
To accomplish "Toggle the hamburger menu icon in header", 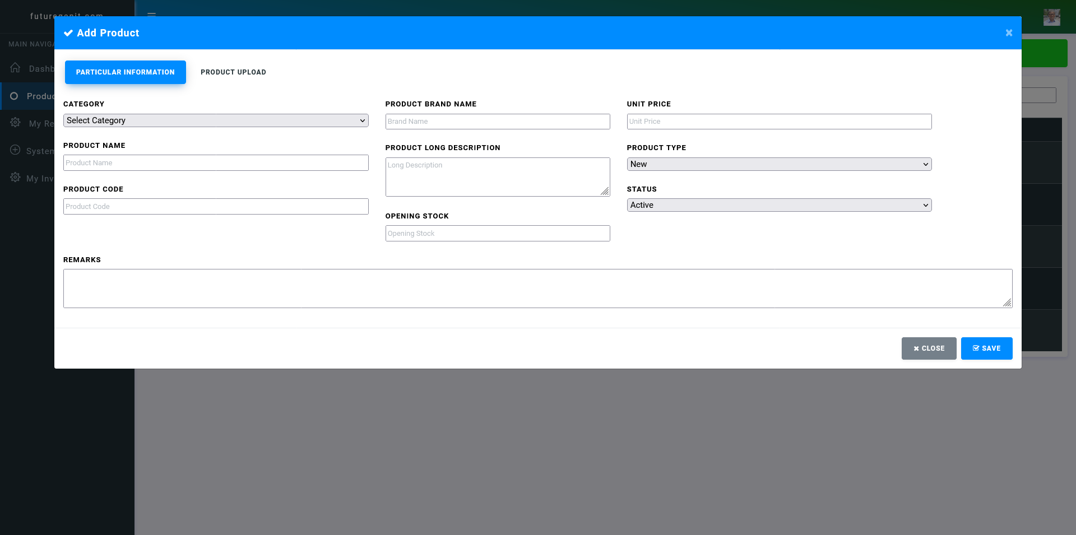I will tap(151, 13).
